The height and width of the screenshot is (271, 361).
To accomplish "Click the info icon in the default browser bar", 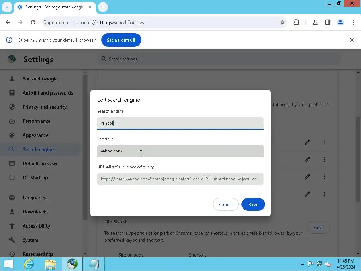I will 9,40.
